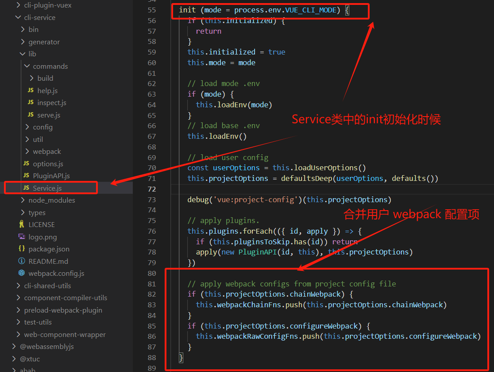Image resolution: width=494 pixels, height=372 pixels.
Task: Open help.js in the file tree
Action: (47, 90)
